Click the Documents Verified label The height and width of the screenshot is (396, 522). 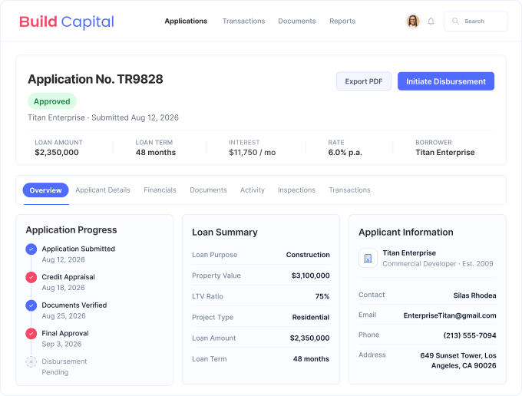[74, 305]
